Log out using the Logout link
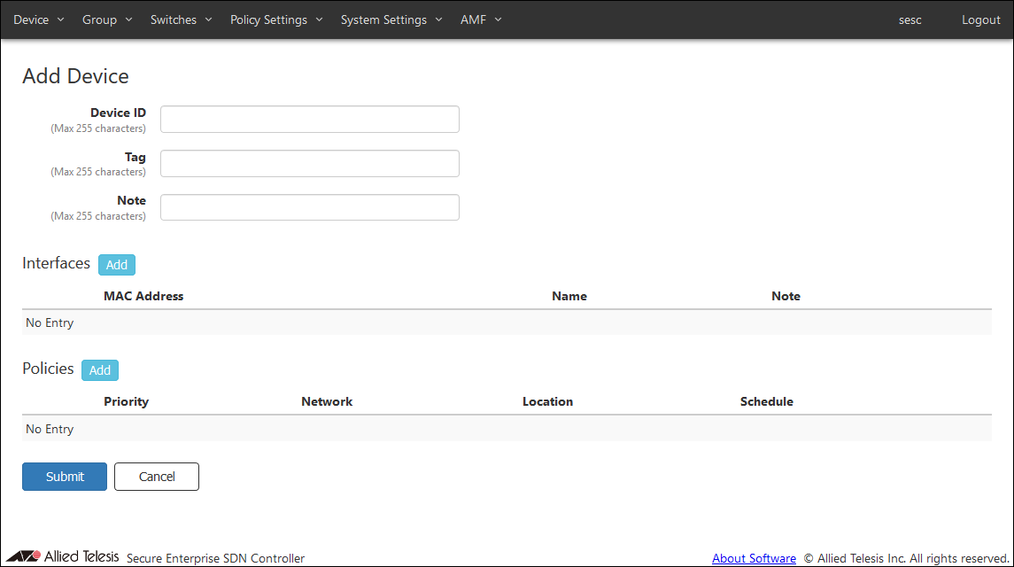Screen dimensions: 1014x567 point(980,19)
